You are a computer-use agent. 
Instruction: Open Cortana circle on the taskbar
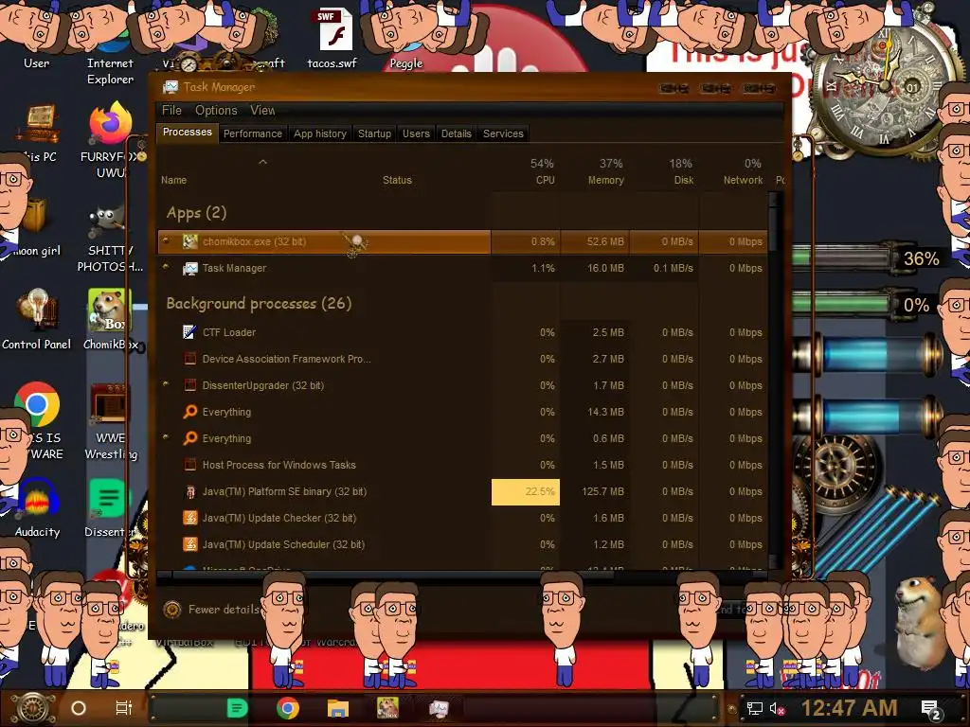pos(79,708)
